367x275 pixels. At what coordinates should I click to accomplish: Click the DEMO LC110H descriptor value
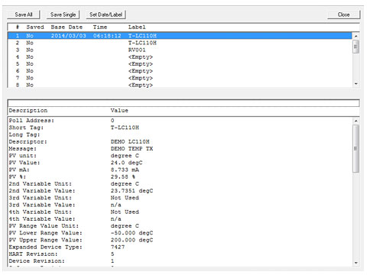(130, 141)
